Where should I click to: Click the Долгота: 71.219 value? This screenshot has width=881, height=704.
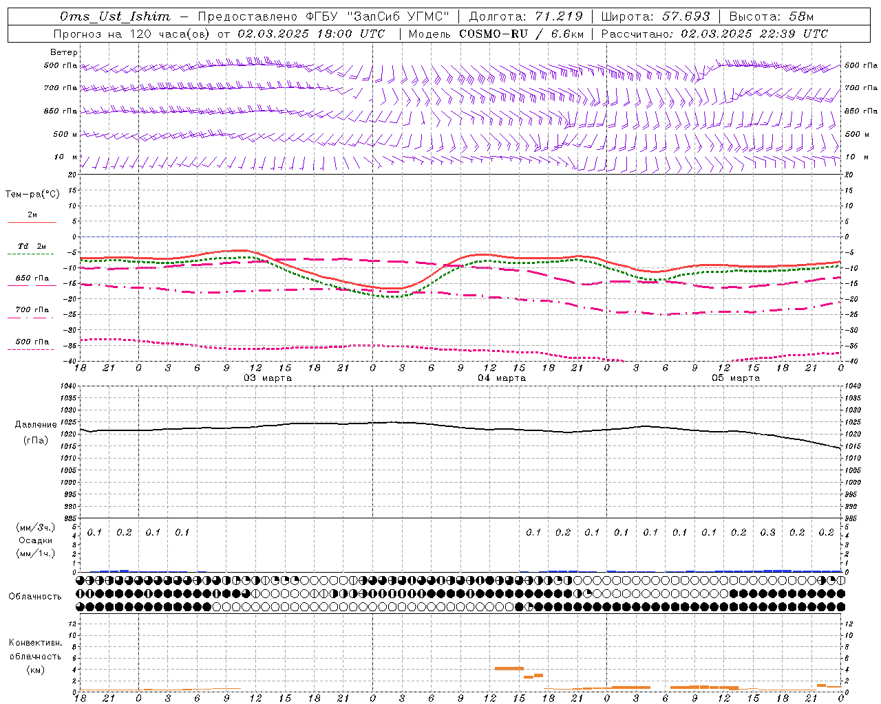(526, 16)
